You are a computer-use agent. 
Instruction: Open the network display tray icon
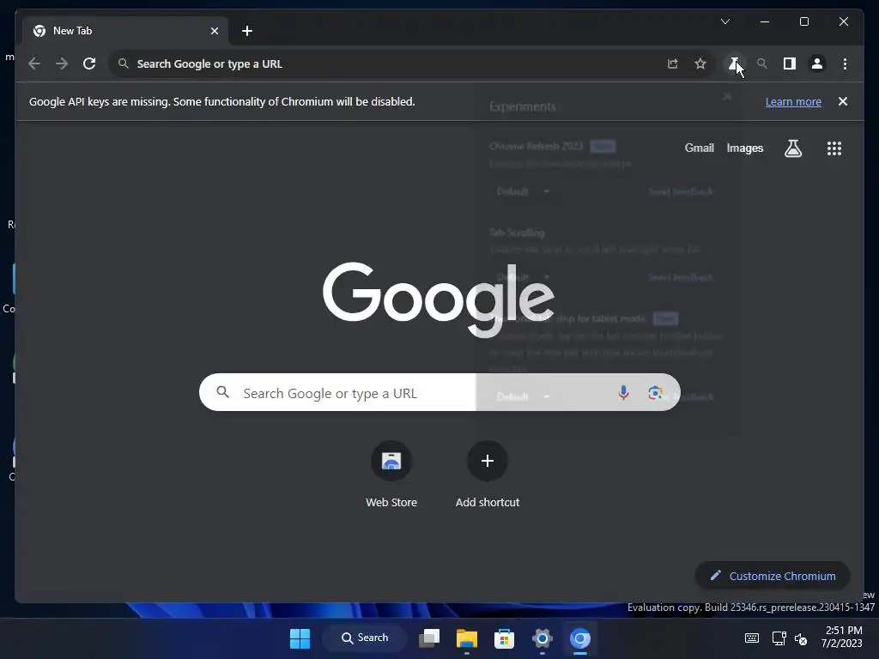779,638
